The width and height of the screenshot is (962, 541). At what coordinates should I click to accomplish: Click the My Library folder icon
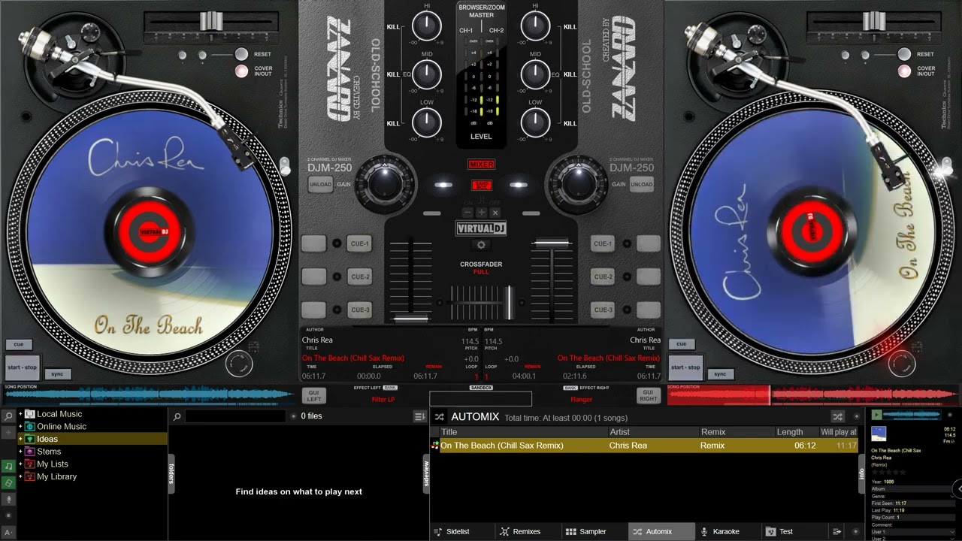30,476
